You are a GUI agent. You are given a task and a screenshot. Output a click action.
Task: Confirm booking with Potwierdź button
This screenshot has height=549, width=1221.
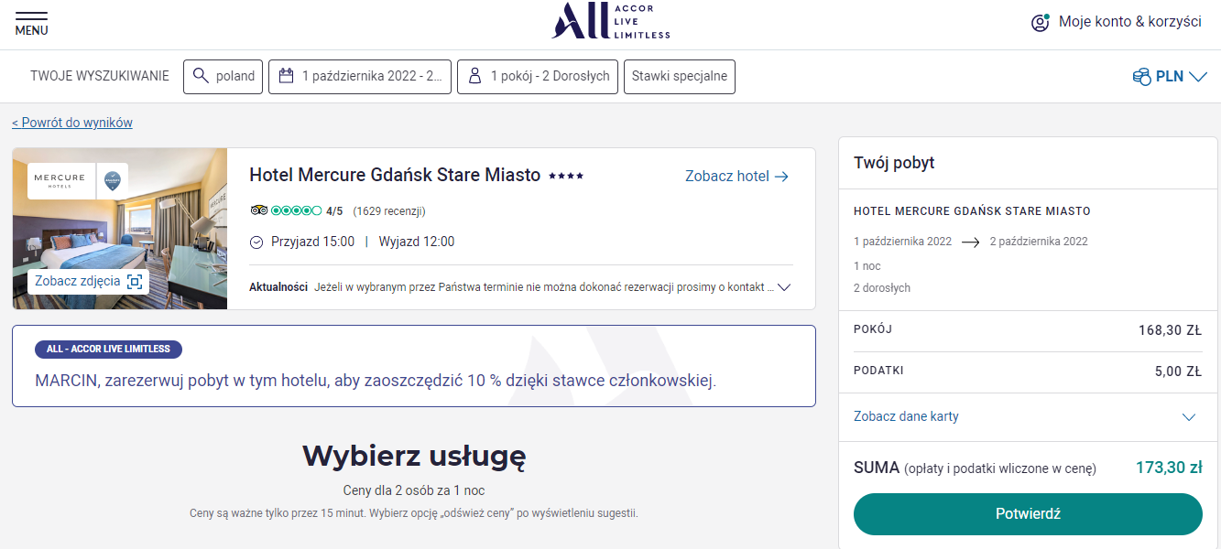click(1028, 514)
